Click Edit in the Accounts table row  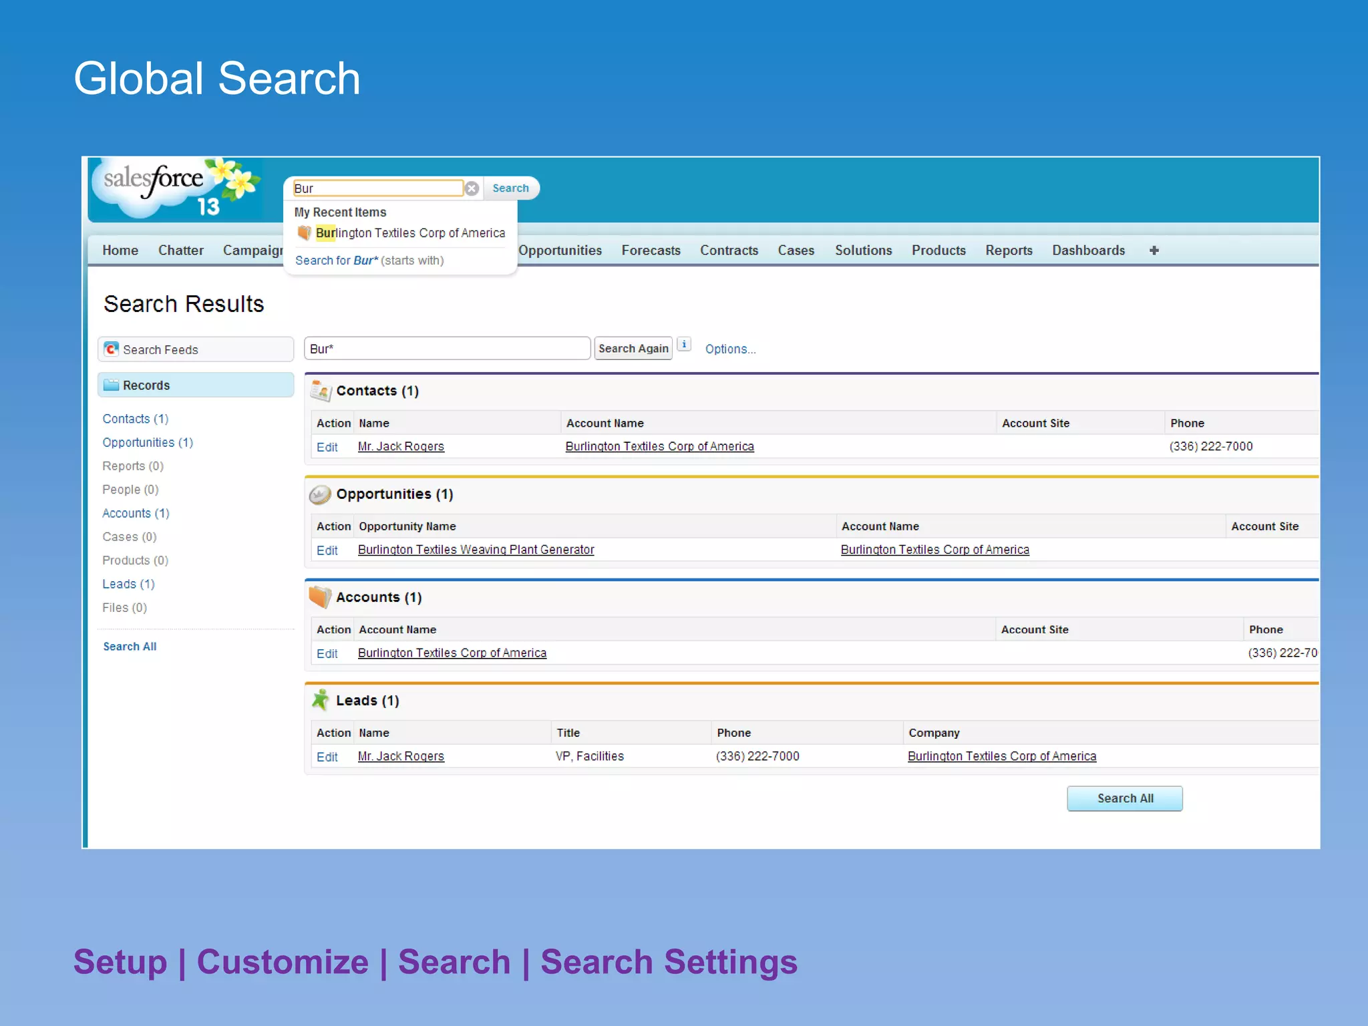(327, 654)
